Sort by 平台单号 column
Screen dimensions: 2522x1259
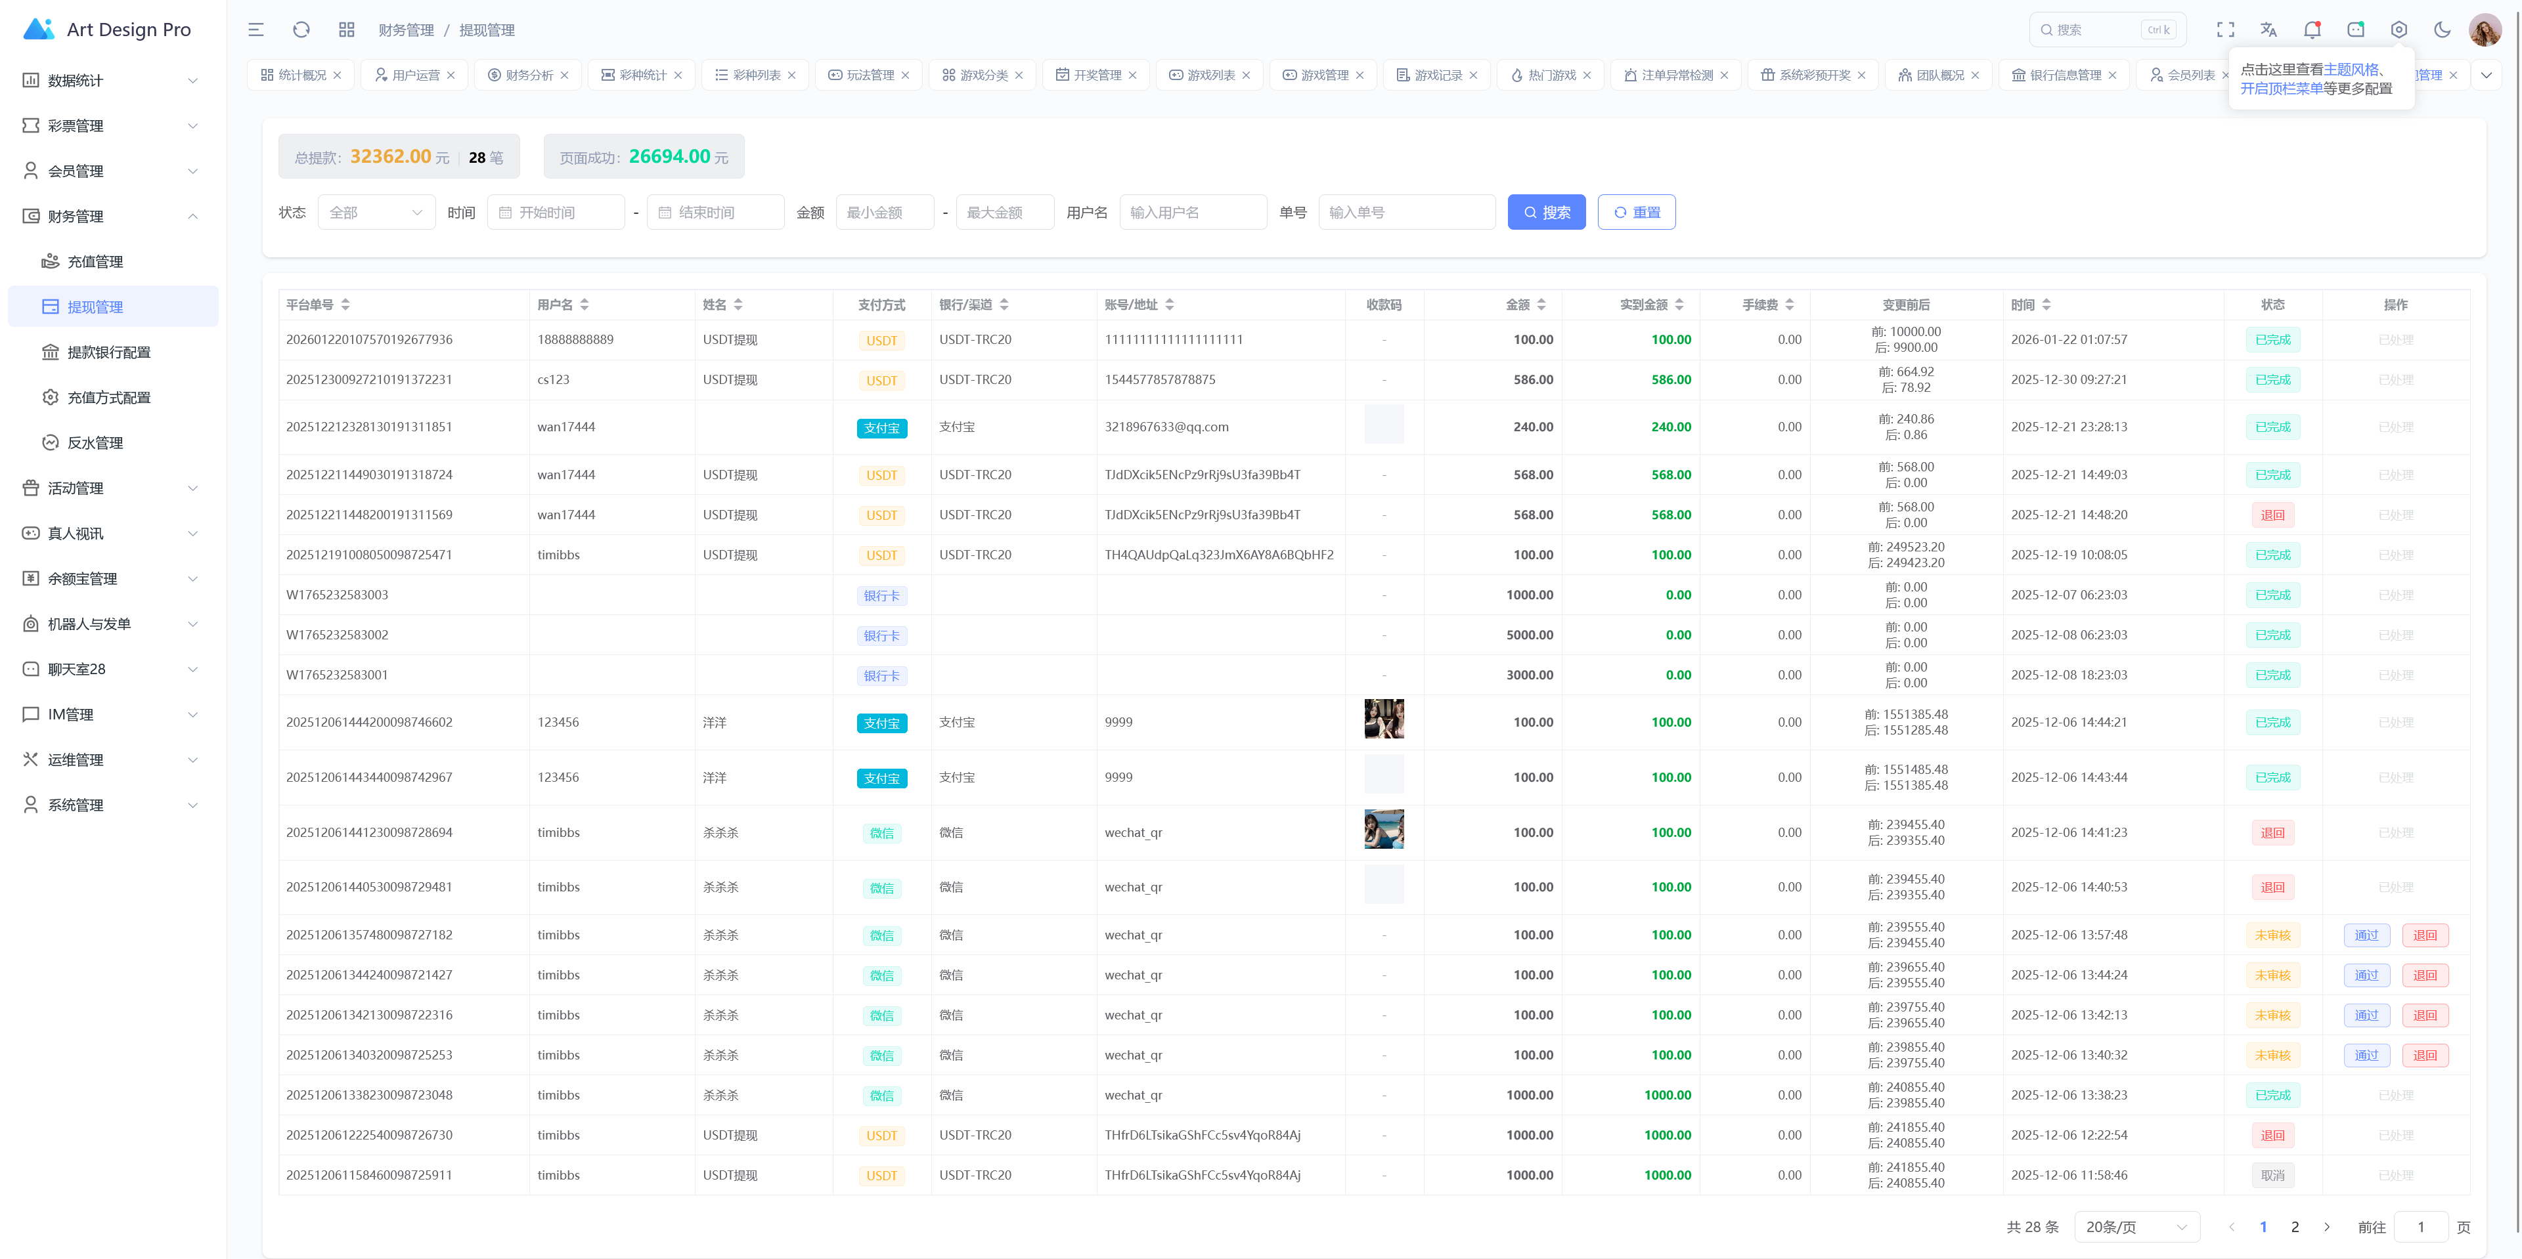click(x=345, y=305)
